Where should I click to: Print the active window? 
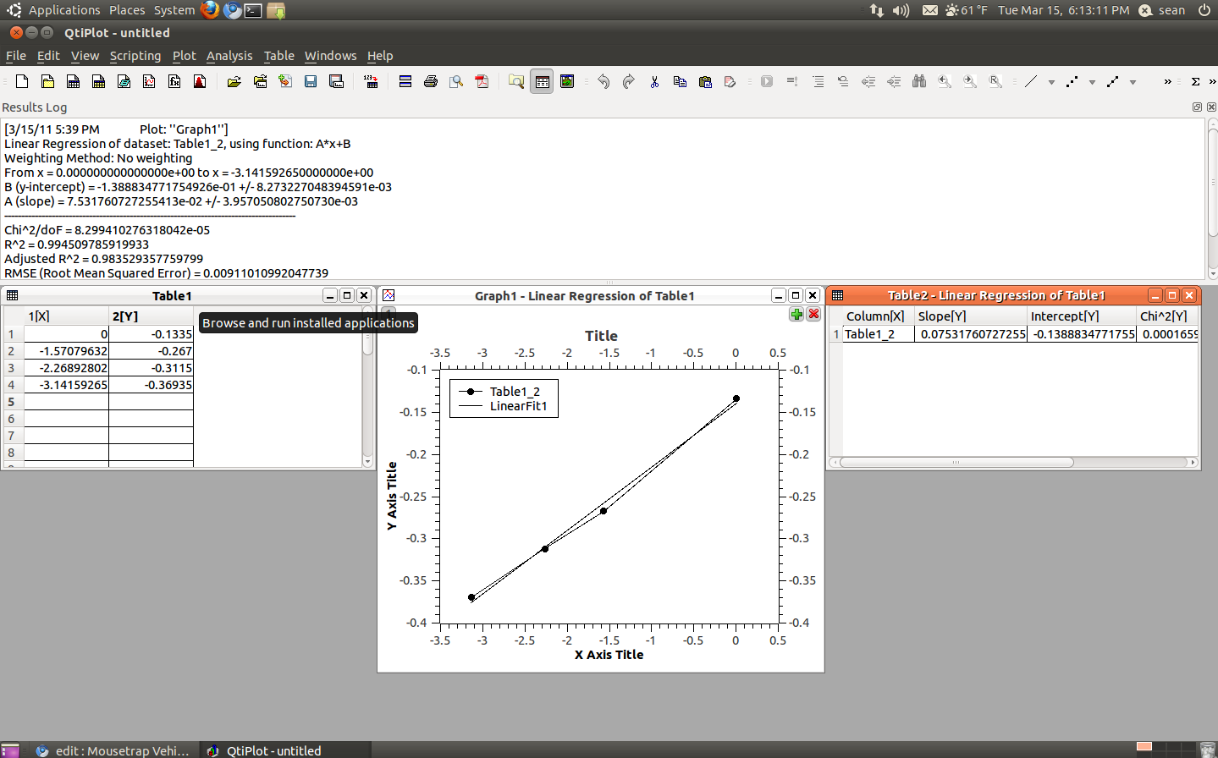coord(431,81)
